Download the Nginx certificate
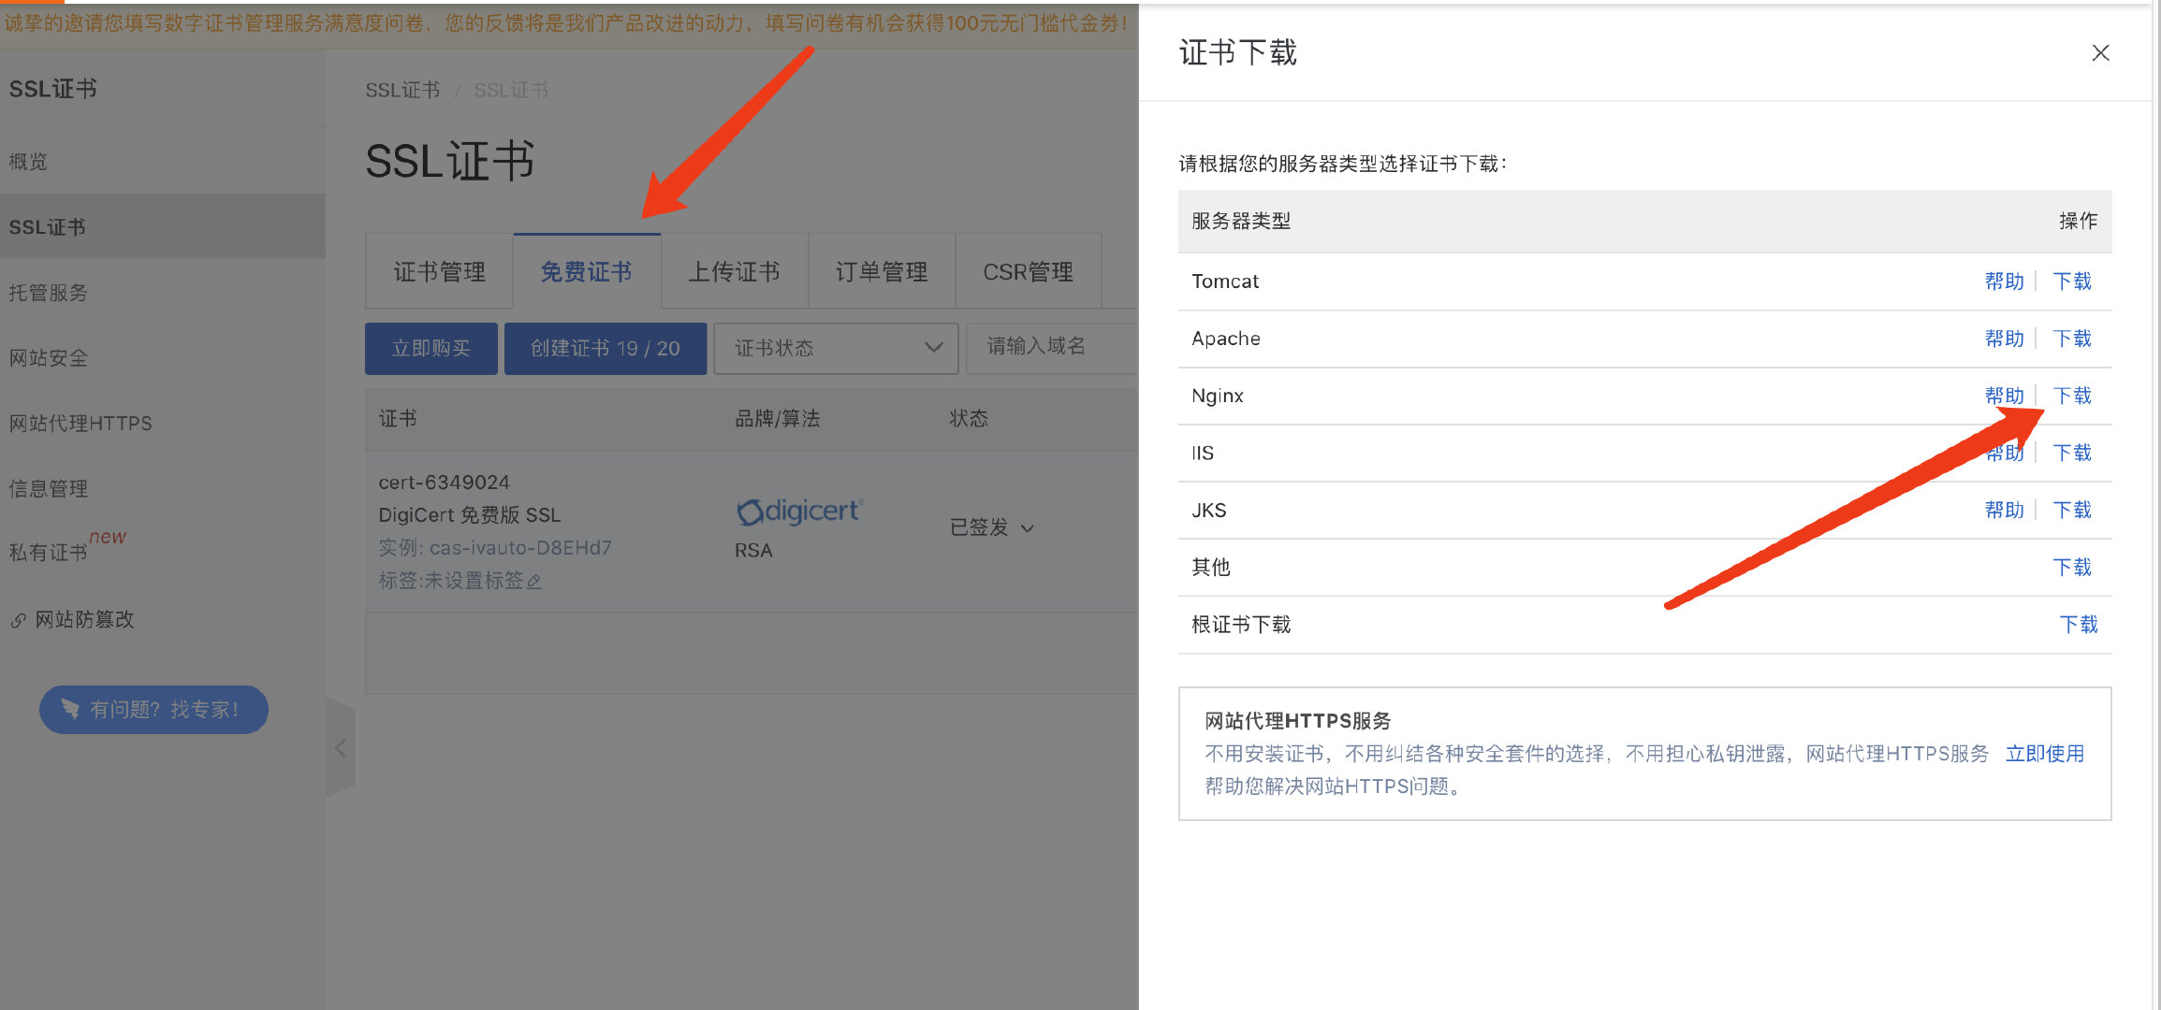 2071,396
